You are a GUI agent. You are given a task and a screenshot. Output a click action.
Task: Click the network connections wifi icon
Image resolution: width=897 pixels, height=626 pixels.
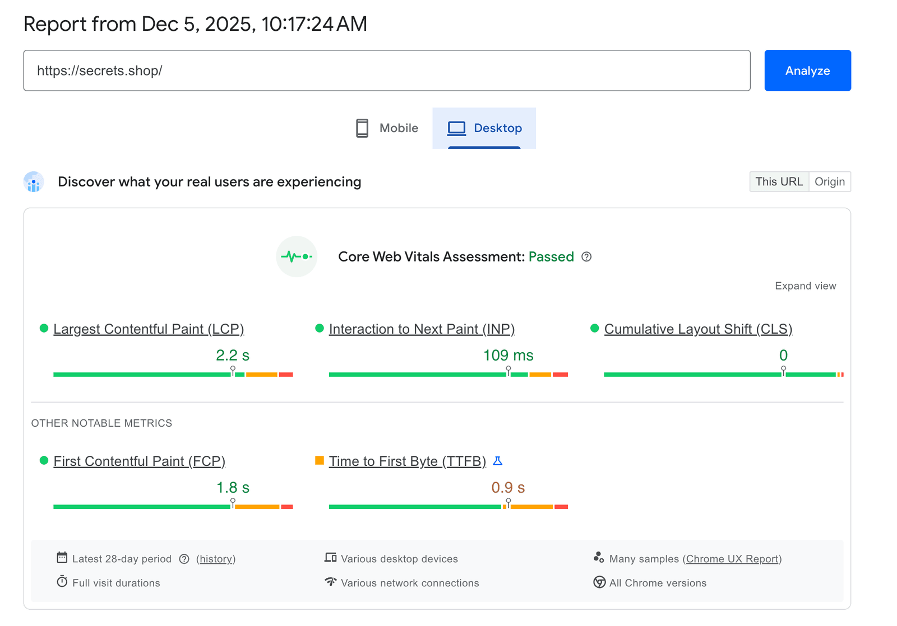point(330,582)
